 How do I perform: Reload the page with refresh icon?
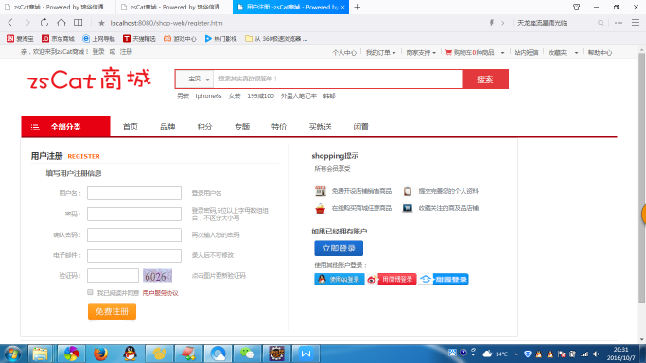click(x=44, y=23)
